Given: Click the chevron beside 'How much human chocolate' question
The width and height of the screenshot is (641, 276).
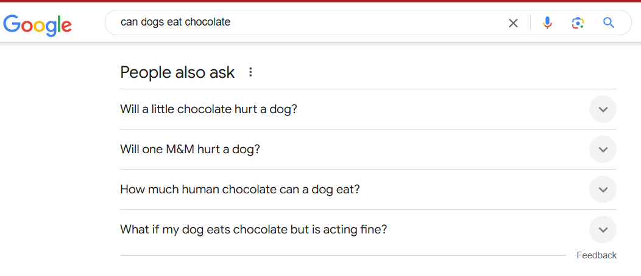Looking at the screenshot, I should [x=603, y=190].
